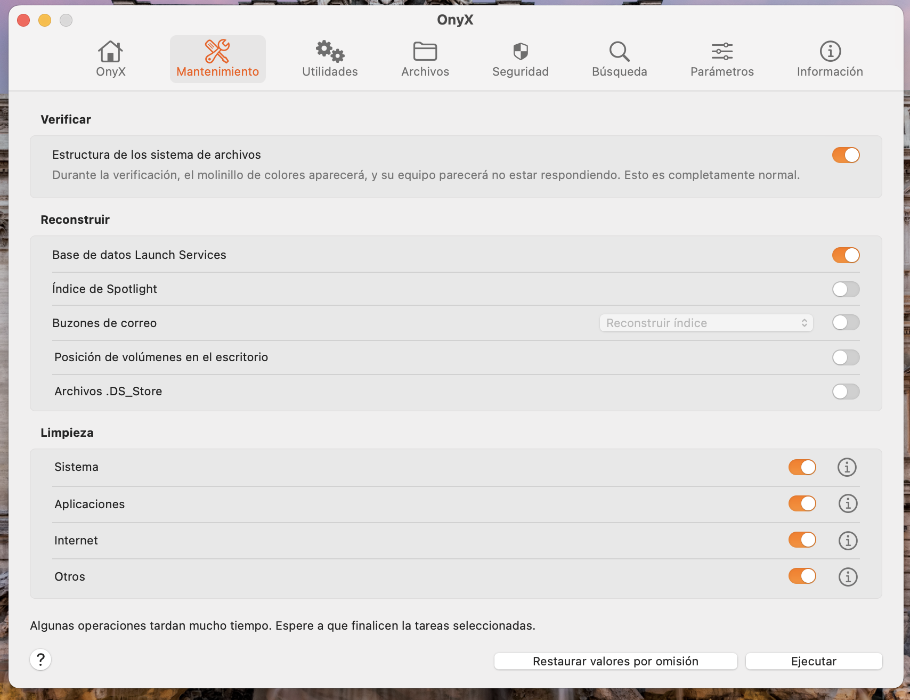This screenshot has width=910, height=700.
Task: Click the Estructura de los sistema label
Action: click(157, 154)
